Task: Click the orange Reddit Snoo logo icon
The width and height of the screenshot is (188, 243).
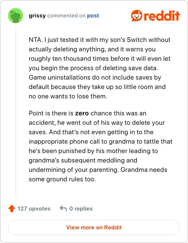Action: point(137,16)
